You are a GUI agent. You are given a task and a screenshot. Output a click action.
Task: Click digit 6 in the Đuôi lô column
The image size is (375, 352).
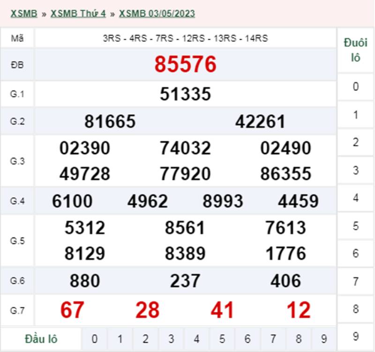[356, 253]
